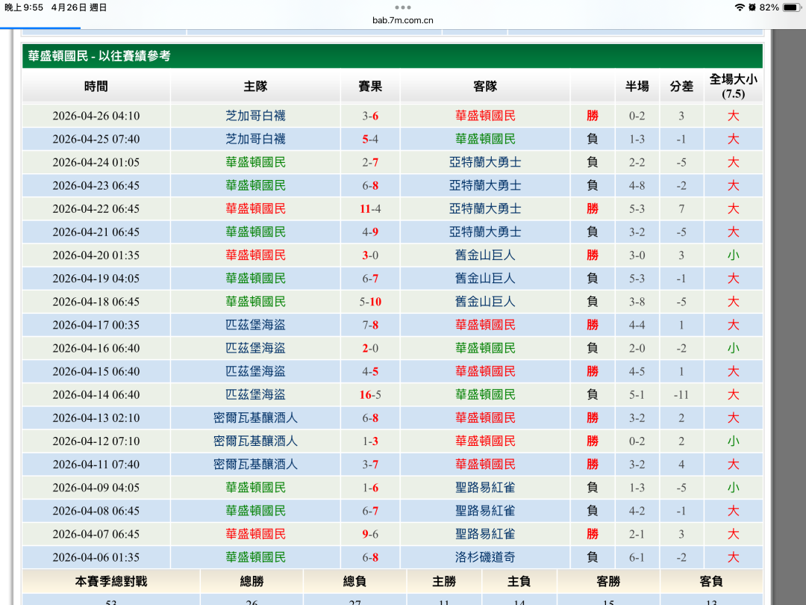This screenshot has width=806, height=605.
Task: Click the 11-4 match score
Action: click(370, 208)
